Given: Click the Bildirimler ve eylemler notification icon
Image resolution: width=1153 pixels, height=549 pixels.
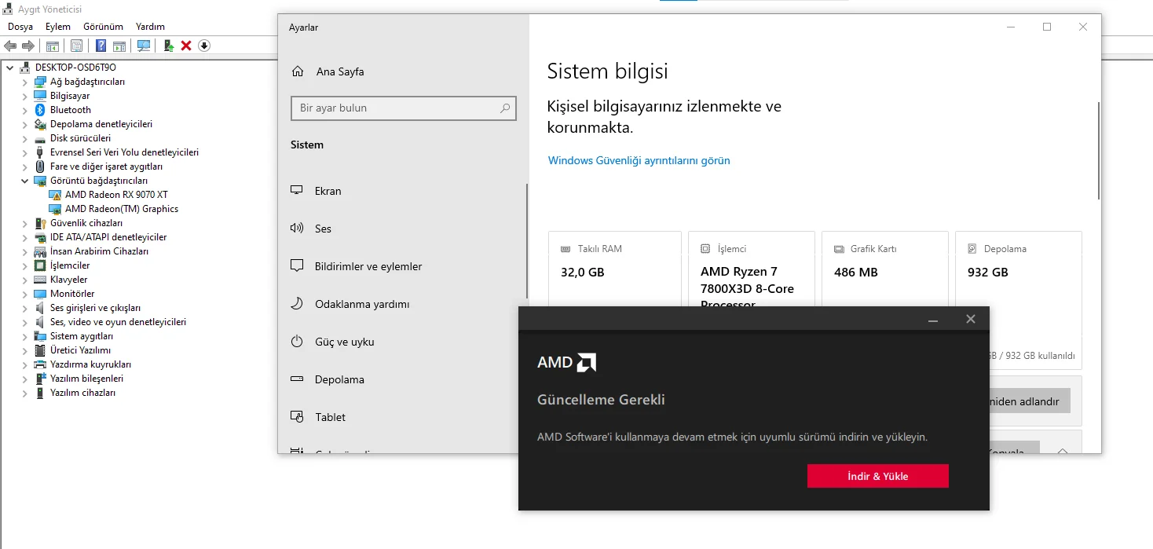Looking at the screenshot, I should (297, 266).
